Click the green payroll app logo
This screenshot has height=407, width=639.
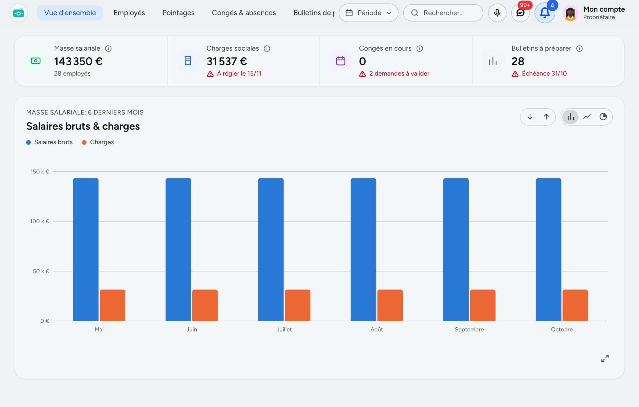(19, 13)
